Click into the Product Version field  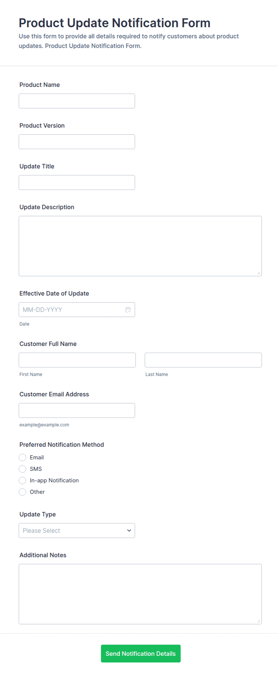point(77,142)
